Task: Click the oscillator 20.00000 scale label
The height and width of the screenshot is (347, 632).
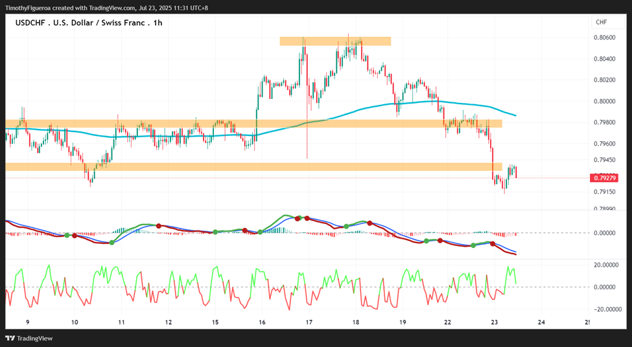Action: coord(607,265)
